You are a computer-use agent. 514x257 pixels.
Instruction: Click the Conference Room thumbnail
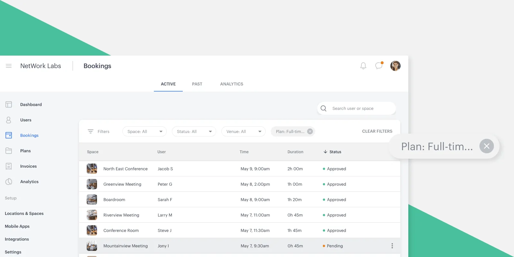[x=92, y=230]
